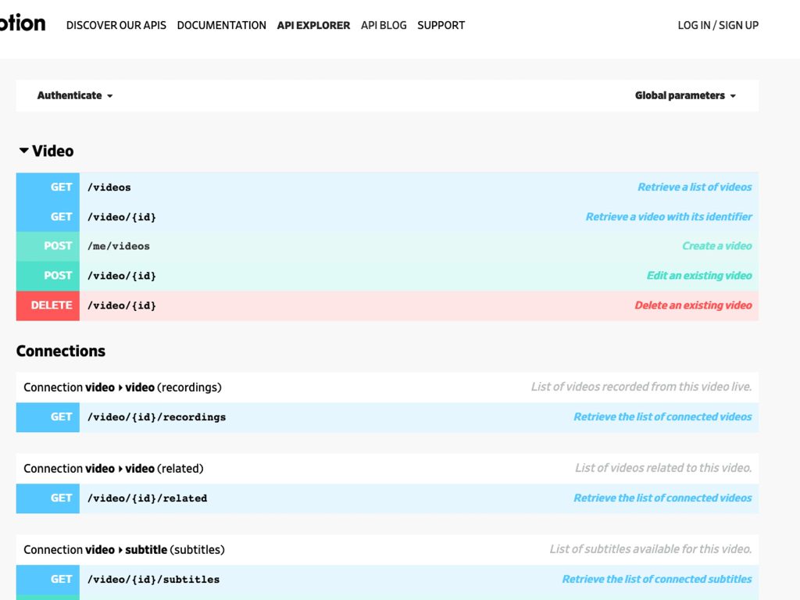Expand the /me/videos endpoint path

pos(119,246)
